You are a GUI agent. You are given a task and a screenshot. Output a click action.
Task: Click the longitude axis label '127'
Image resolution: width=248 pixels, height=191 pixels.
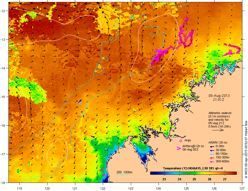coord(242,188)
